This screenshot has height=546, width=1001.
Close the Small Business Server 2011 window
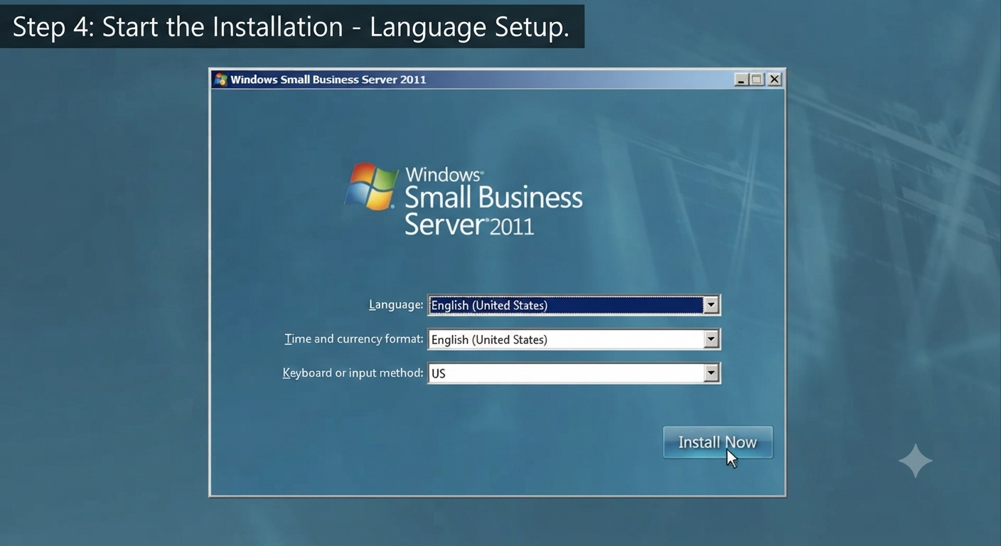pos(774,80)
